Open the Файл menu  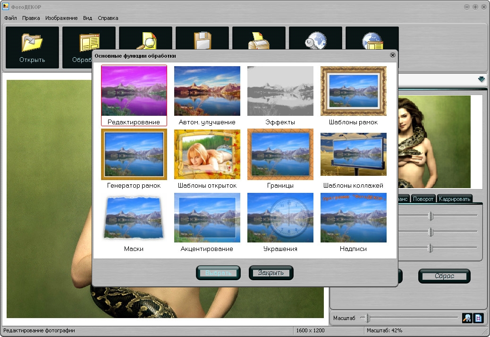[11, 18]
